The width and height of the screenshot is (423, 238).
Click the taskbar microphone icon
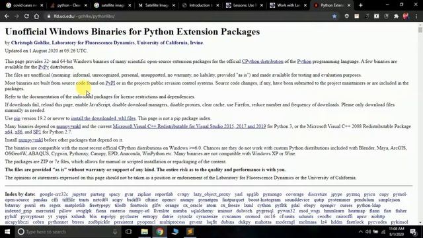pyautogui.click(x=115, y=231)
